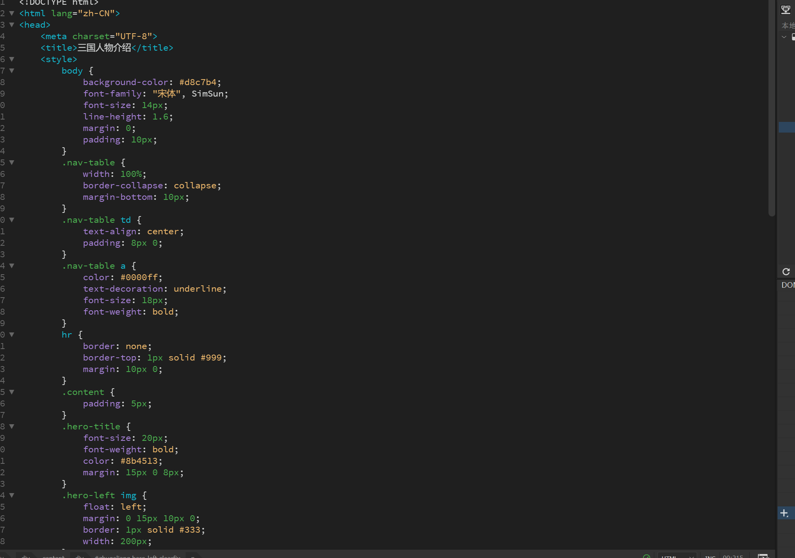Collapse the hr rule fold triangle

click(x=12, y=335)
